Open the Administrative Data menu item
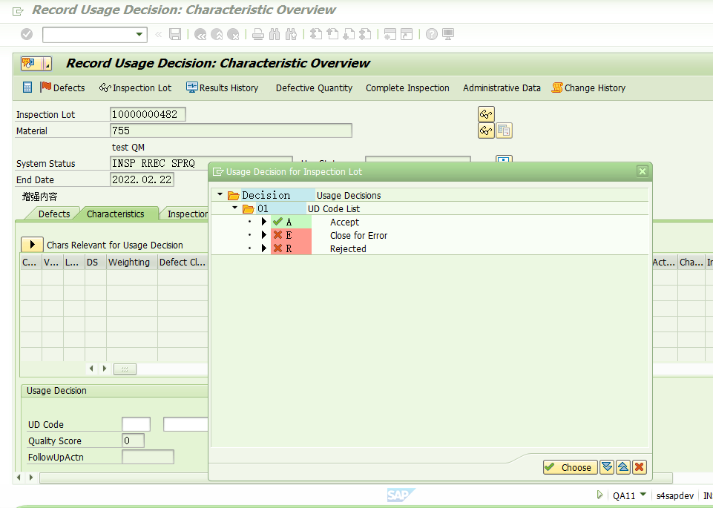713x508 pixels. [x=502, y=88]
